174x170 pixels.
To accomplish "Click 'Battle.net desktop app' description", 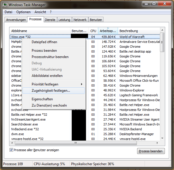I will 135,51.
